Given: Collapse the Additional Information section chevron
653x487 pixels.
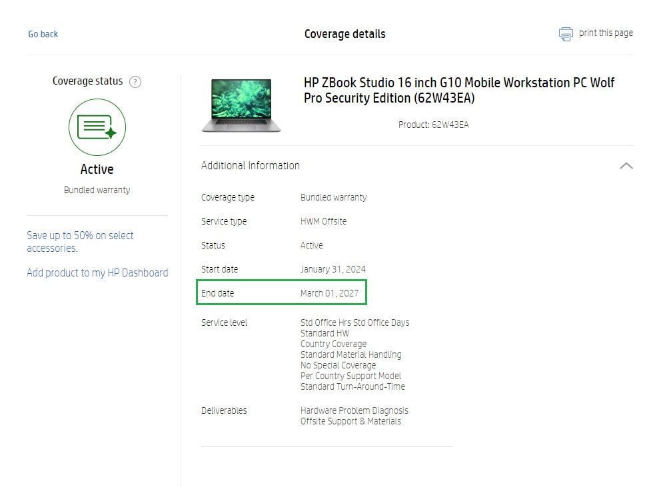Looking at the screenshot, I should [x=626, y=166].
